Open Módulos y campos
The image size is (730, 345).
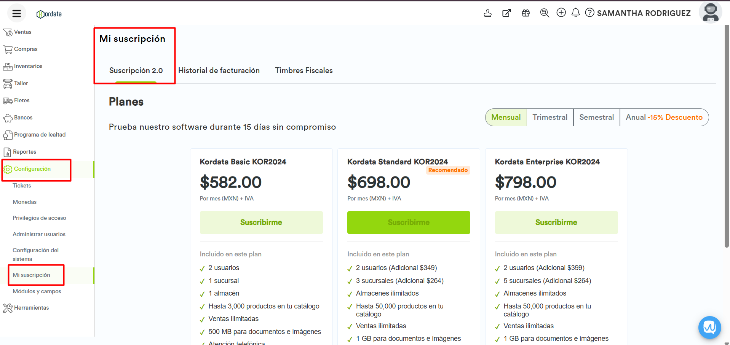point(37,291)
